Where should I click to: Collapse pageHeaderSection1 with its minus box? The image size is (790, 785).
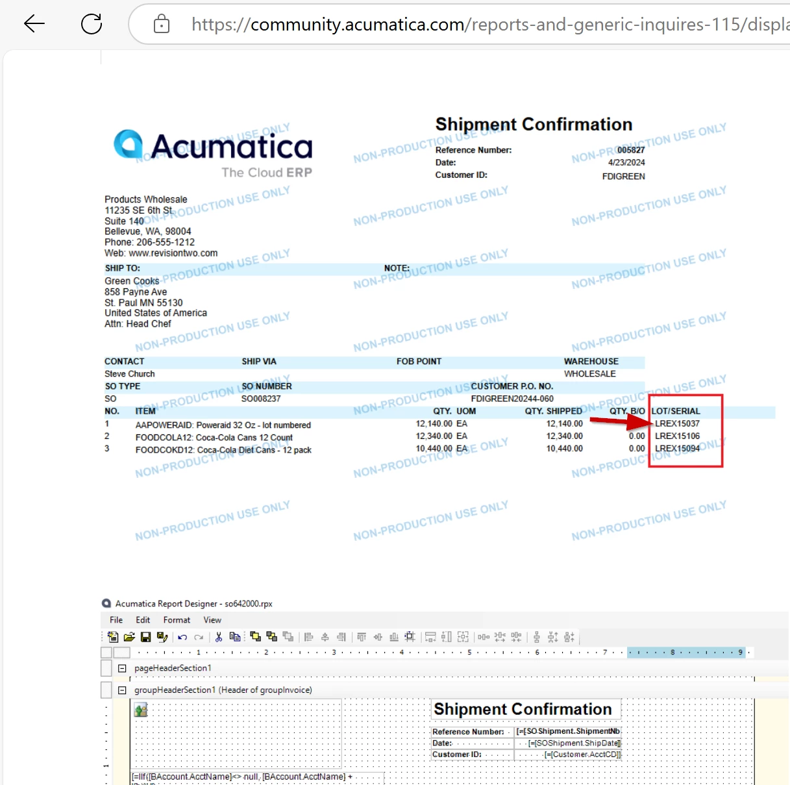coord(122,668)
